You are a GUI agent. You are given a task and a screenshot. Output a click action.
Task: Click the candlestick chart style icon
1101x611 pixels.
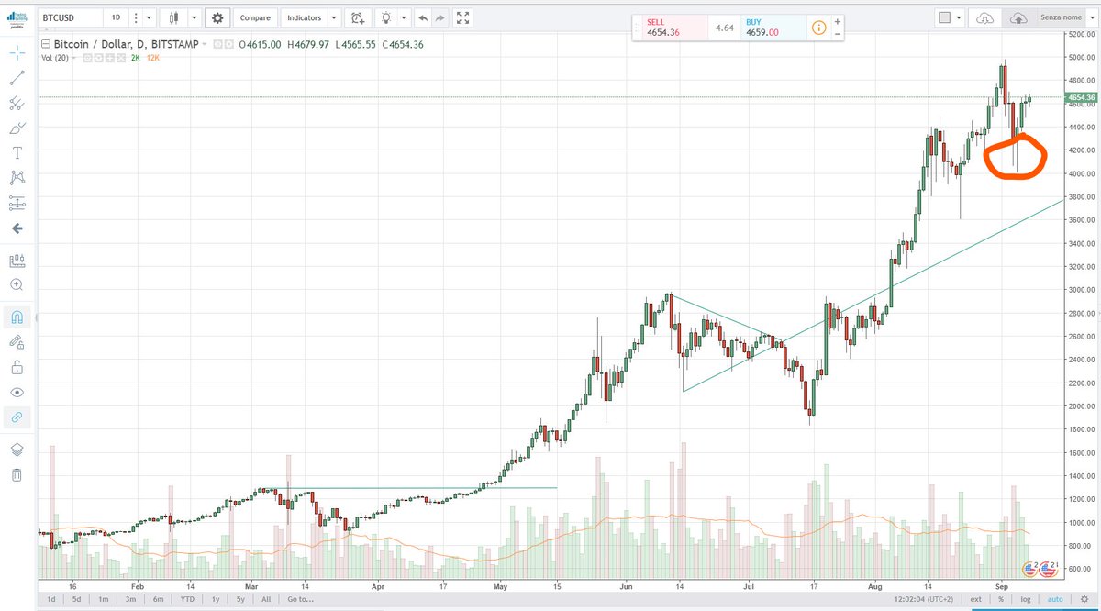coord(173,17)
